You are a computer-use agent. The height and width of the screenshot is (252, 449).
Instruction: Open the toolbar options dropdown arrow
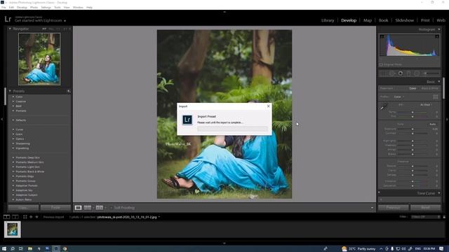pyautogui.click(x=372, y=208)
